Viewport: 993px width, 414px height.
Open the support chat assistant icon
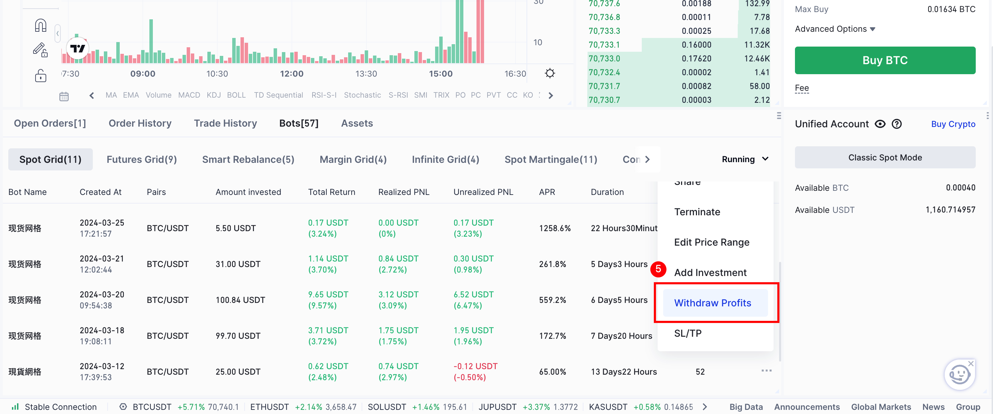[x=959, y=374]
